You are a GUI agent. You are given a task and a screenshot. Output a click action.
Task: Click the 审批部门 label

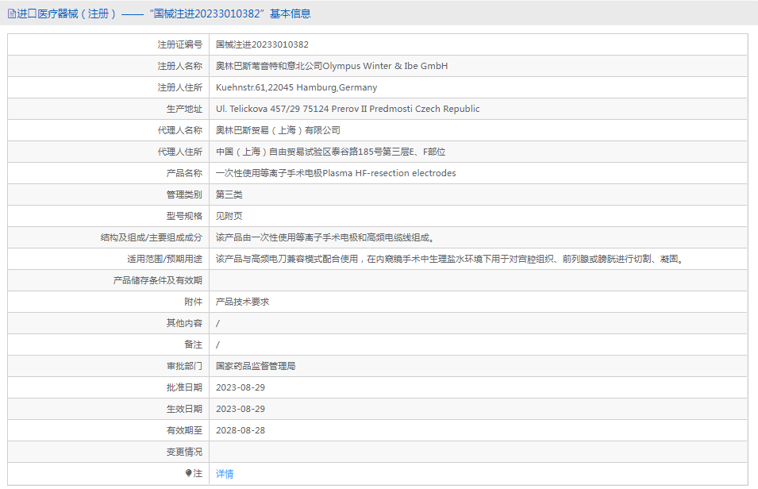click(184, 366)
